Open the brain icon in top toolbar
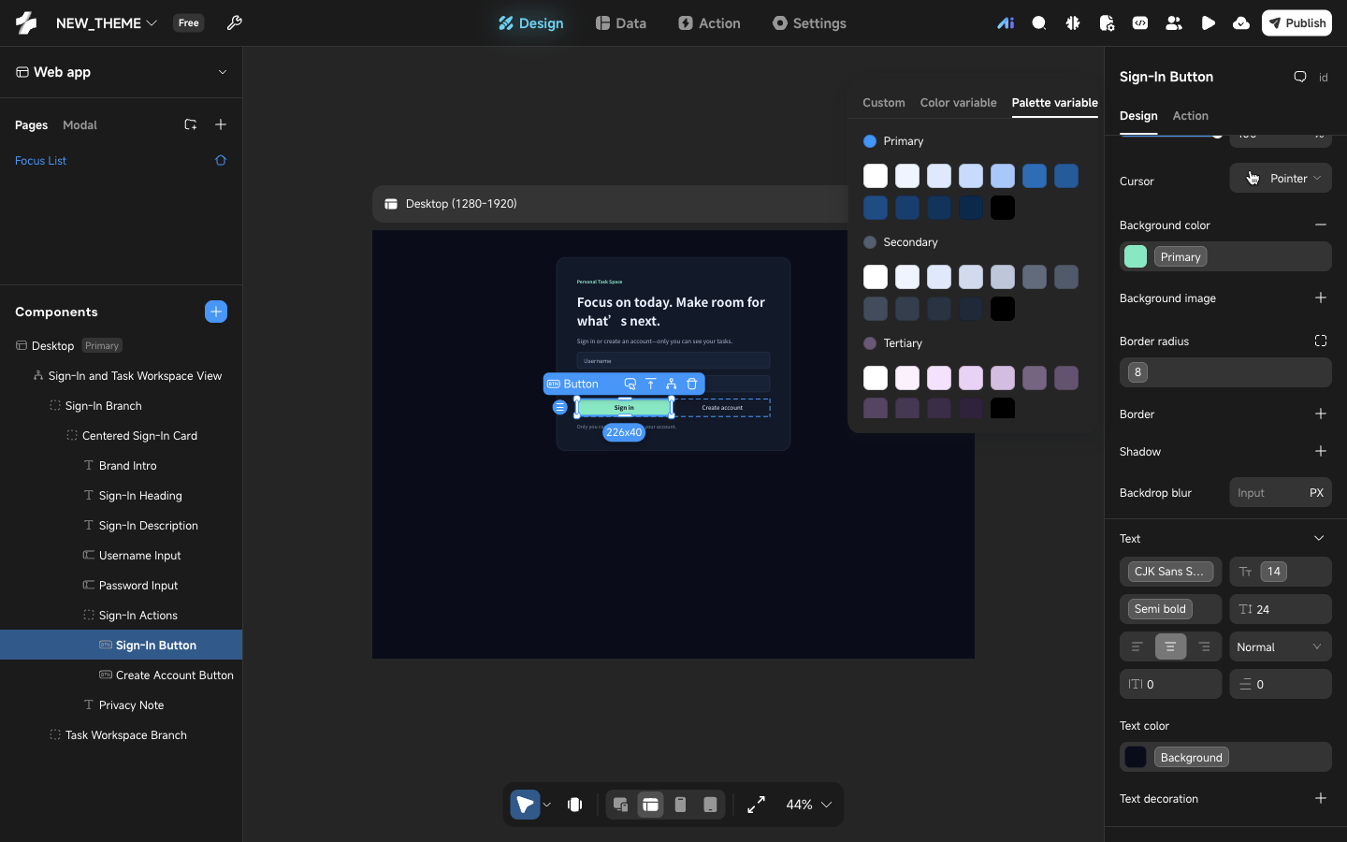The image size is (1347, 842). point(1073,23)
